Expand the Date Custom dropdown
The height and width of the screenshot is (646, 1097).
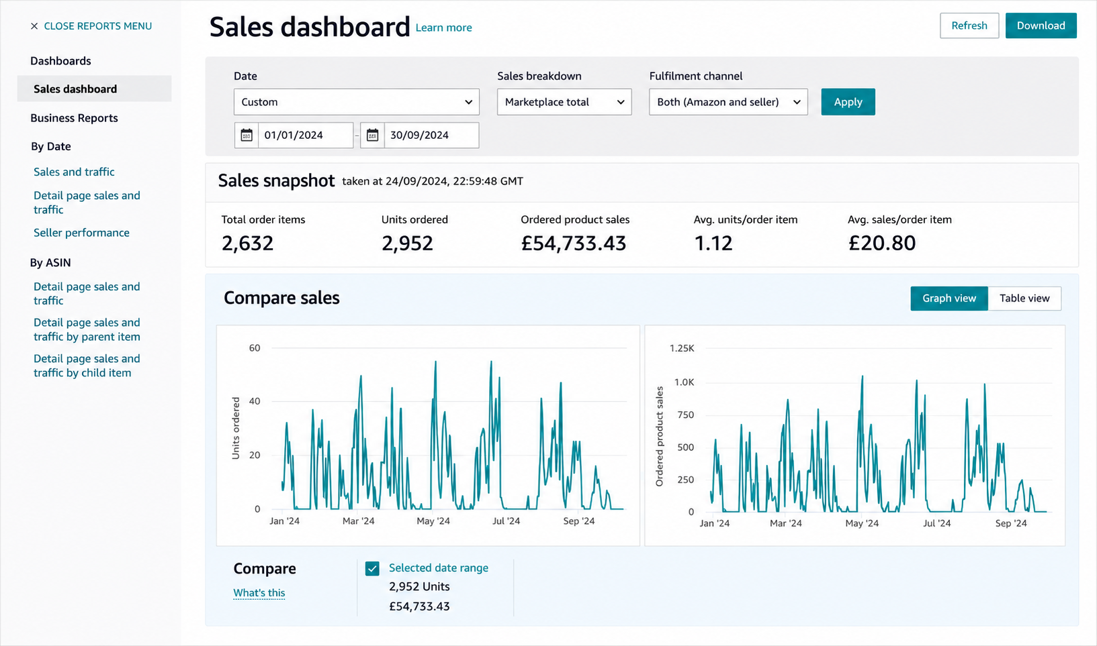(356, 102)
